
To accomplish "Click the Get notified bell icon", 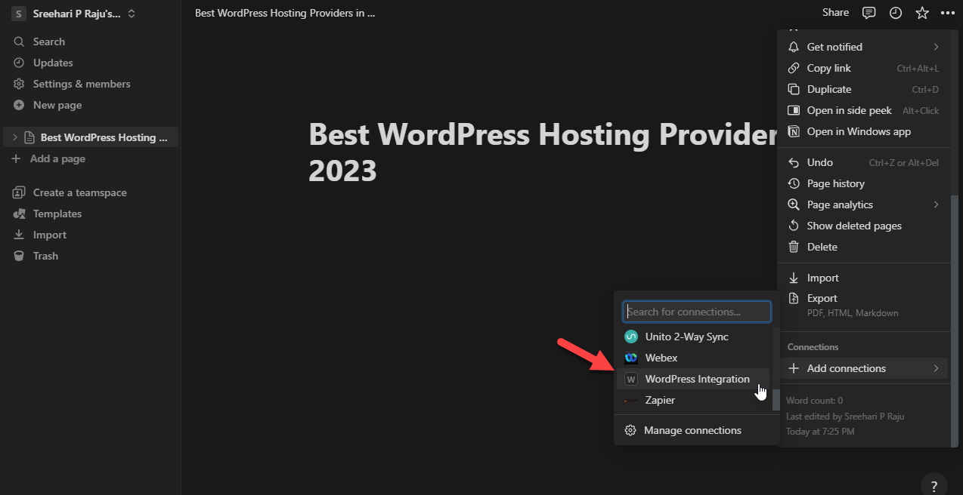I will click(x=794, y=47).
